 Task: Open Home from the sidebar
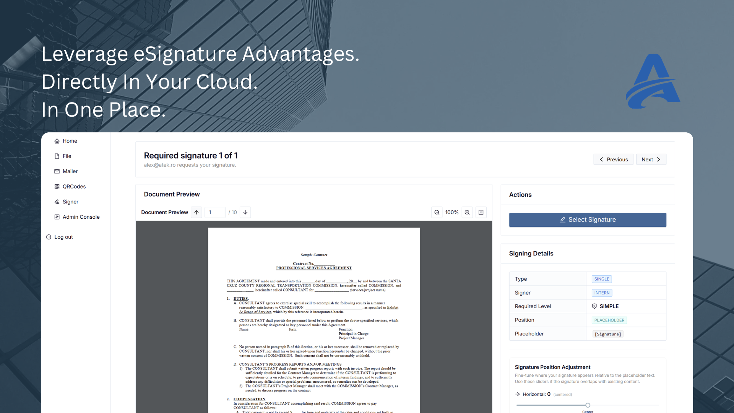(70, 141)
